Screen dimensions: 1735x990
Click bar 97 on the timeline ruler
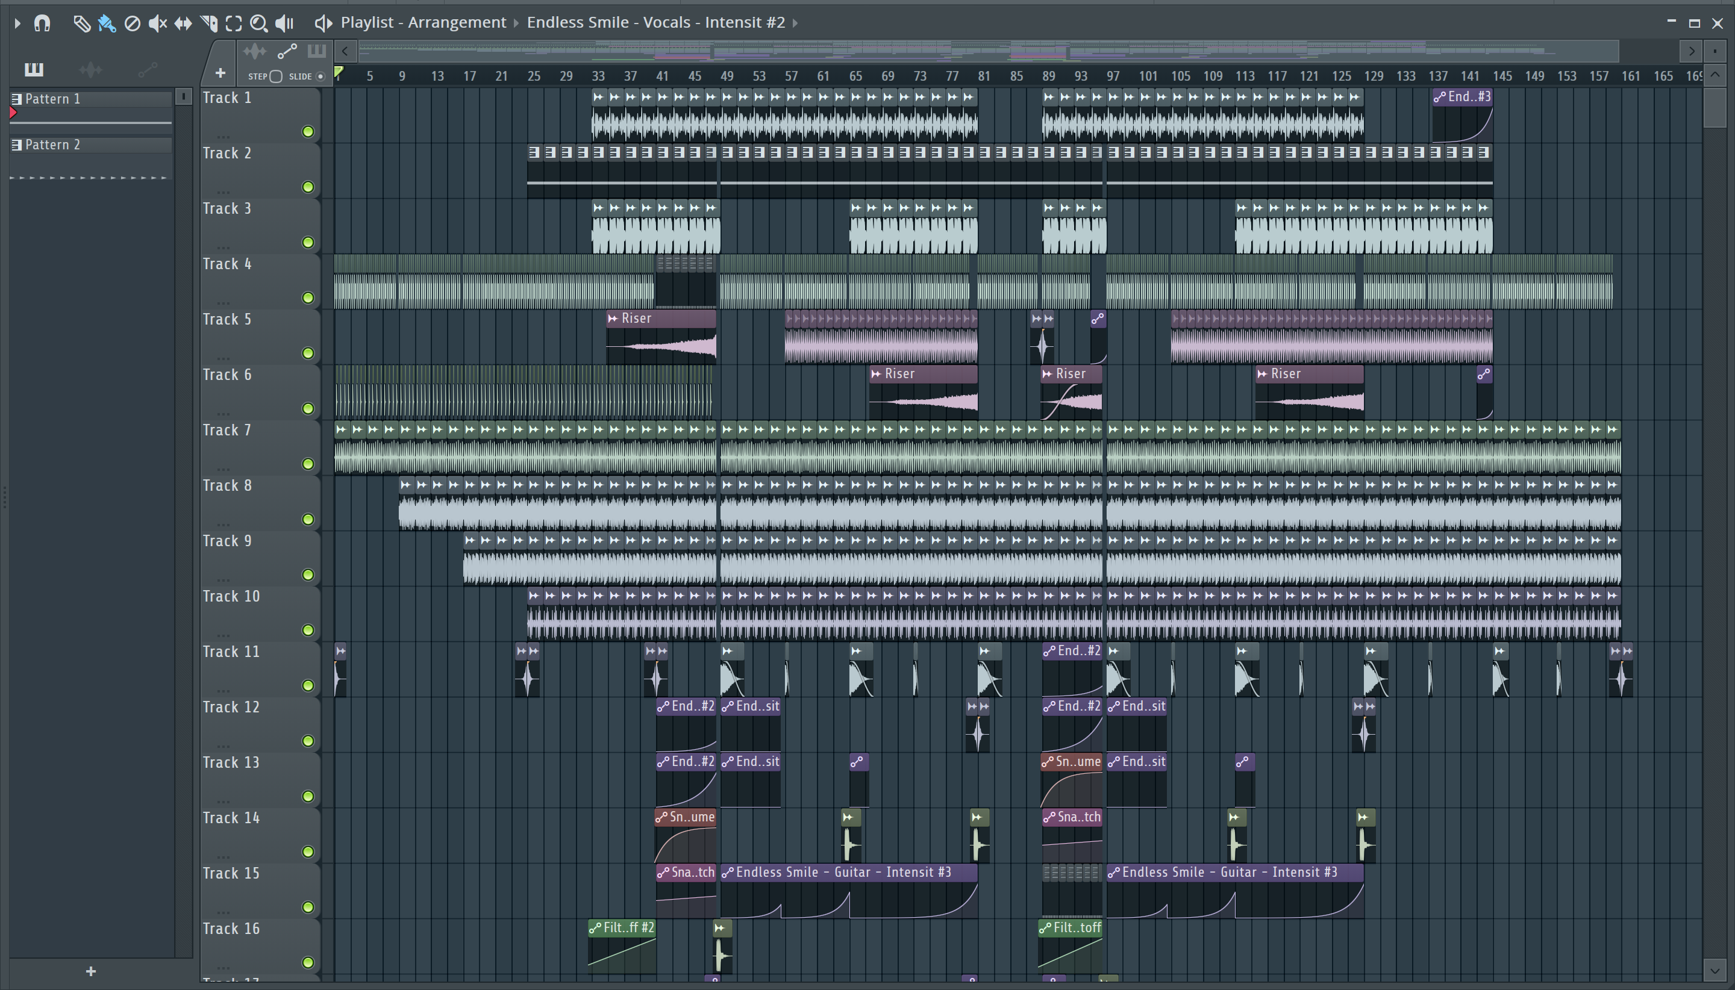coord(1113,76)
